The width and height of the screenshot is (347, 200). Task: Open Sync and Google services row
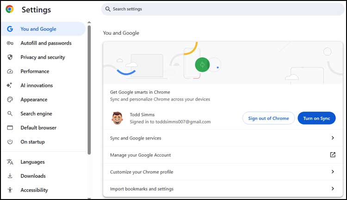[223, 138]
